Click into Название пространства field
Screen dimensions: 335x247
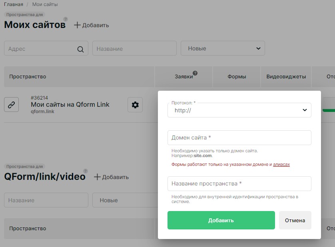click(239, 183)
